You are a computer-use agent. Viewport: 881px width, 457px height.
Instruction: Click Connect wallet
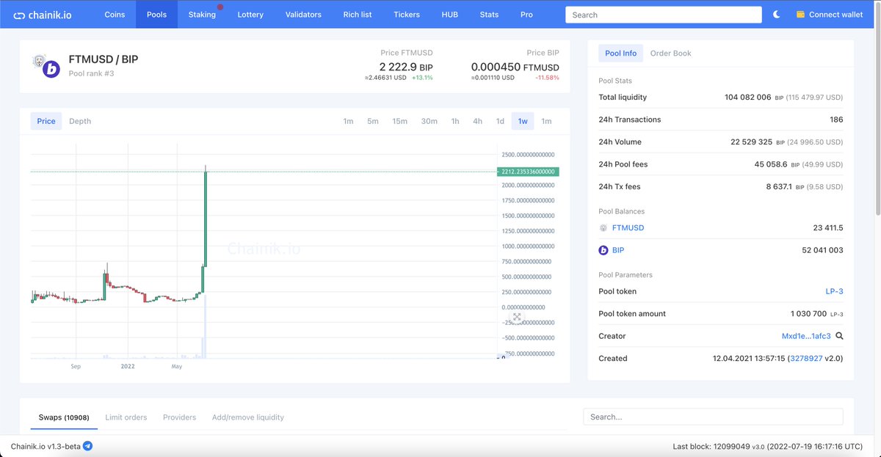pos(835,15)
